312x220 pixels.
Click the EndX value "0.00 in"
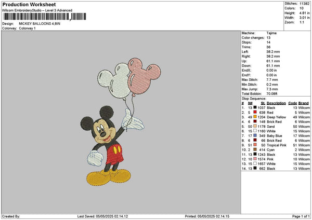271,71
